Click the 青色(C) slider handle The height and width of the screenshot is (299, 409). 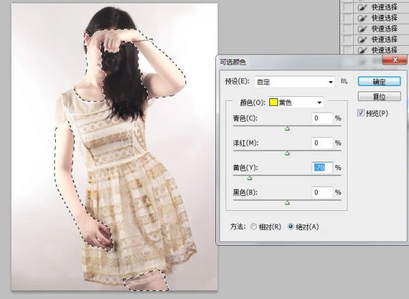coord(287,128)
